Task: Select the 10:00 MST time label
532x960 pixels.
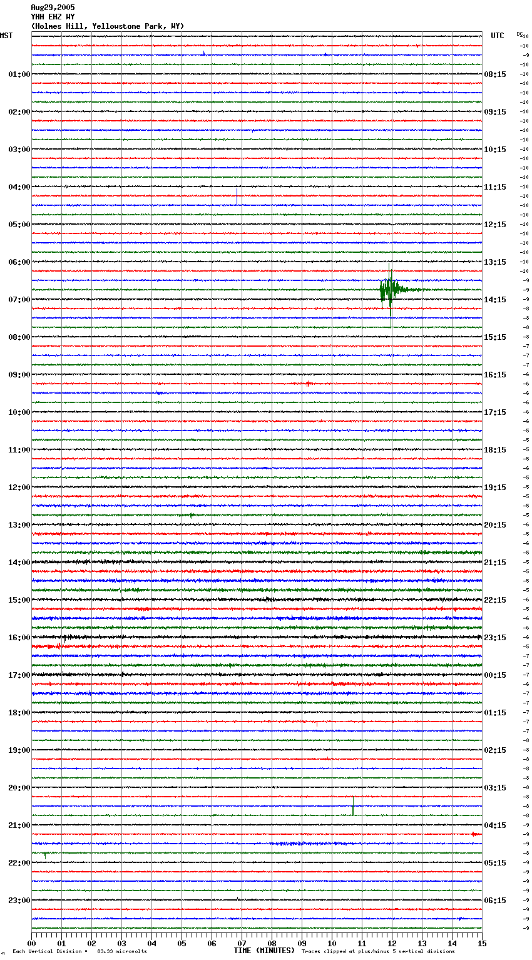Action: [19, 412]
